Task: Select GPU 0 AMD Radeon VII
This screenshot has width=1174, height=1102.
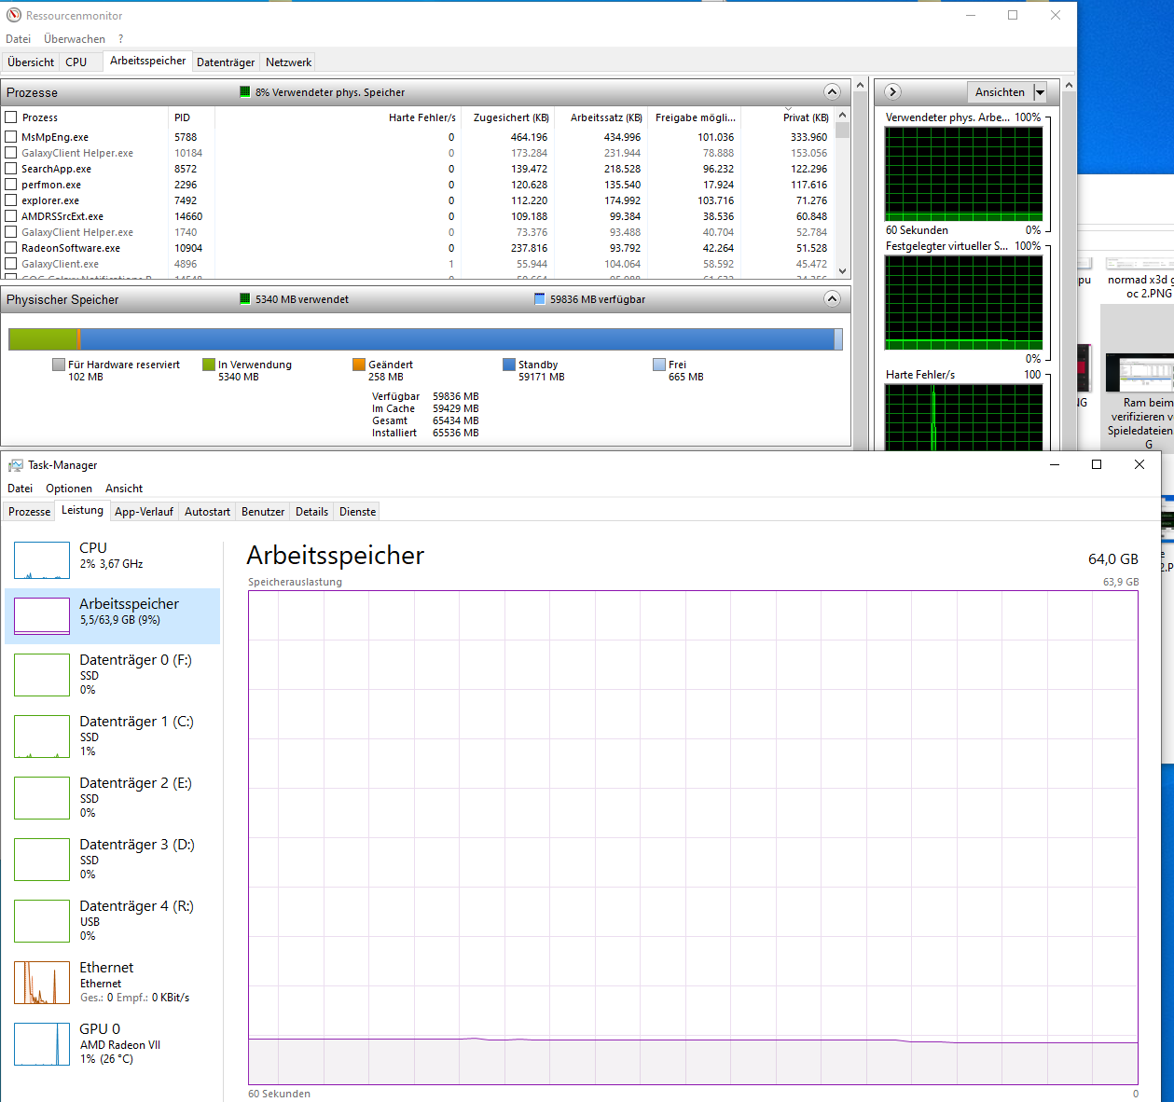Action: click(113, 1043)
